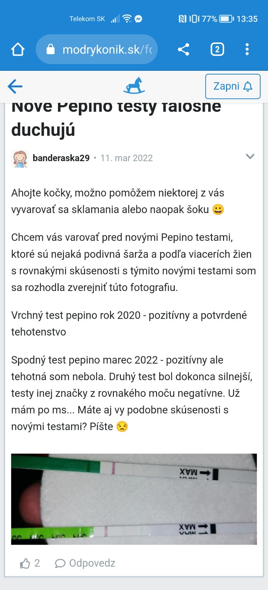Expand the post options chevron
Viewport: 268px width, 590px height.
pos(250,157)
